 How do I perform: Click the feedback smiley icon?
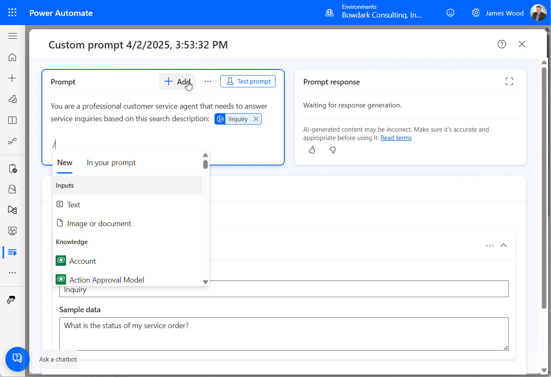coord(450,13)
